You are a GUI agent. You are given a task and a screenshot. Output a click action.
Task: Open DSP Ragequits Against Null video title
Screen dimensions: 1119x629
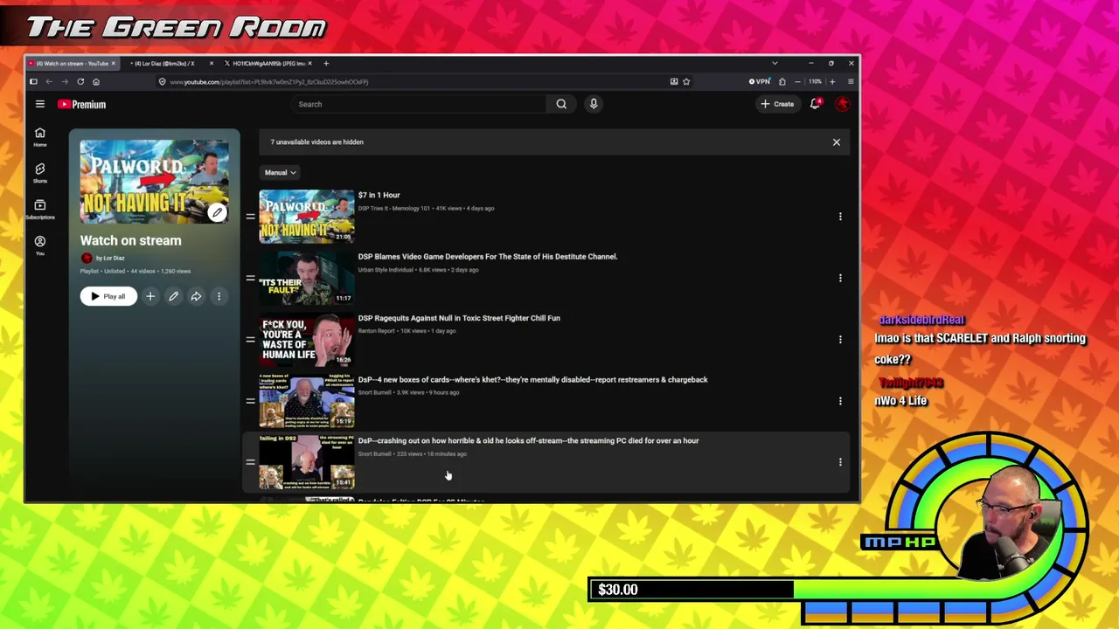coord(459,318)
